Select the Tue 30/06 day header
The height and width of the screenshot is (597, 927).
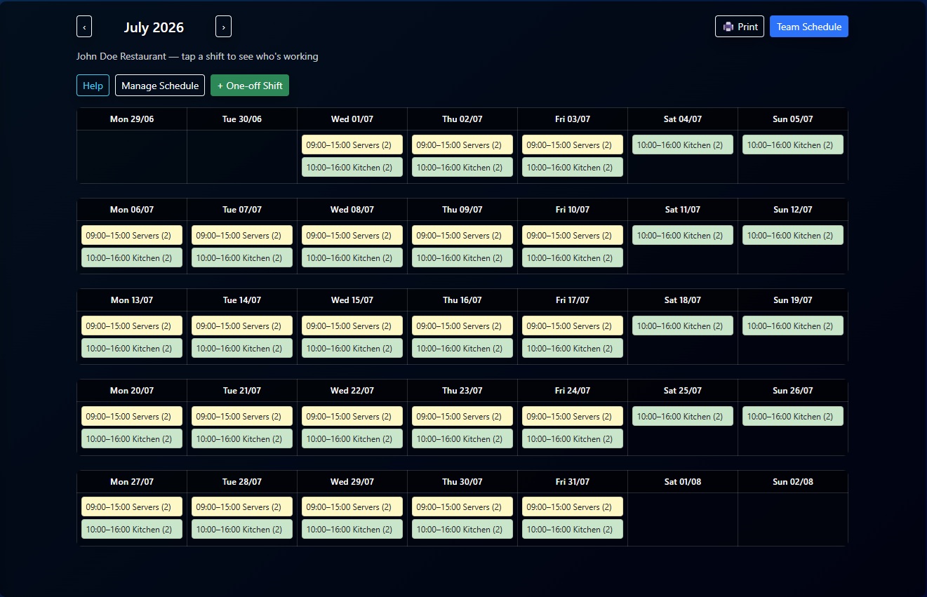pyautogui.click(x=242, y=119)
